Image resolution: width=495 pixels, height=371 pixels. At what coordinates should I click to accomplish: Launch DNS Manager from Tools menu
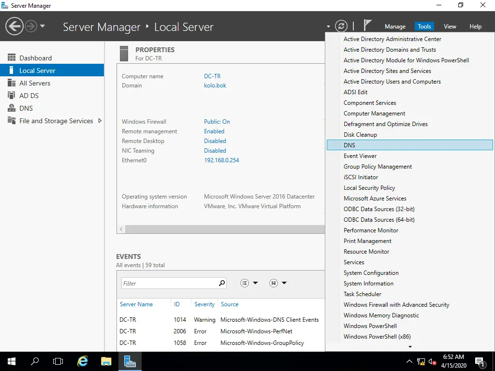click(410, 145)
